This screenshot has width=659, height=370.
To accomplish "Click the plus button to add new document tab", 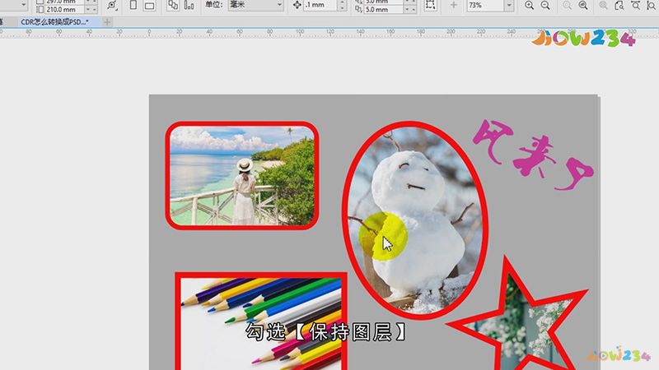I will point(107,22).
